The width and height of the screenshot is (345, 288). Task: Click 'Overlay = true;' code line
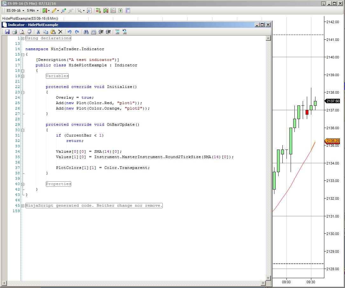(75, 97)
